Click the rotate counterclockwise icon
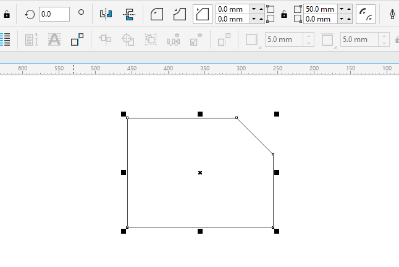 click(x=30, y=14)
